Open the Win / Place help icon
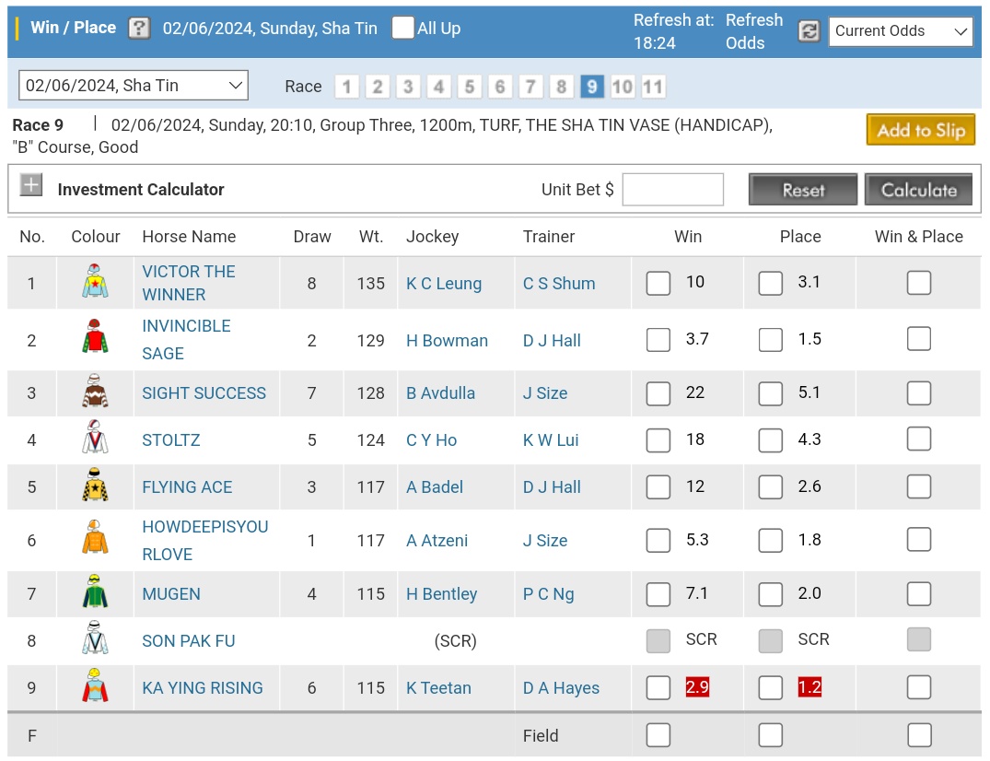This screenshot has width=990, height=761. coord(139,29)
